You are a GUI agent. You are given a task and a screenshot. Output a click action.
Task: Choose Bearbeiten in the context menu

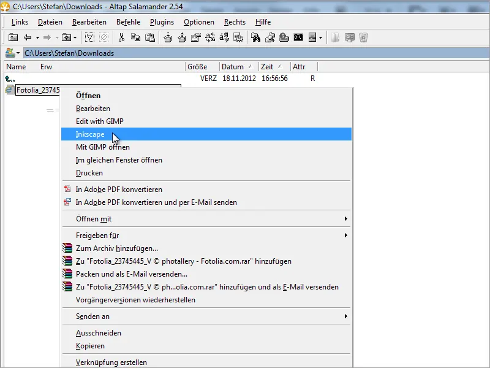pyautogui.click(x=206, y=109)
